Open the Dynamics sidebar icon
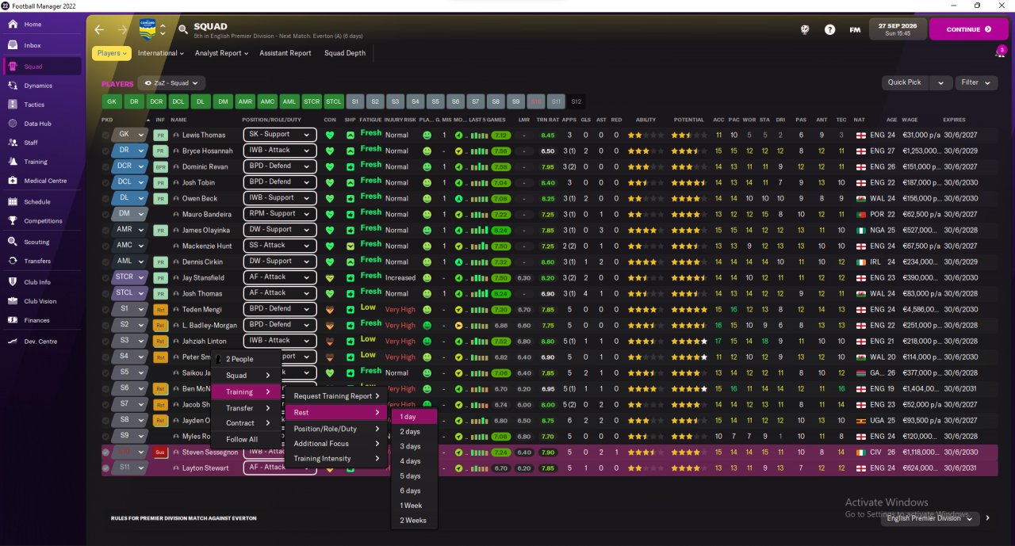The height and width of the screenshot is (546, 1015). (x=13, y=86)
